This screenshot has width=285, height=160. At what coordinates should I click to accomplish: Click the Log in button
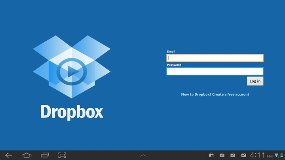coord(255,81)
